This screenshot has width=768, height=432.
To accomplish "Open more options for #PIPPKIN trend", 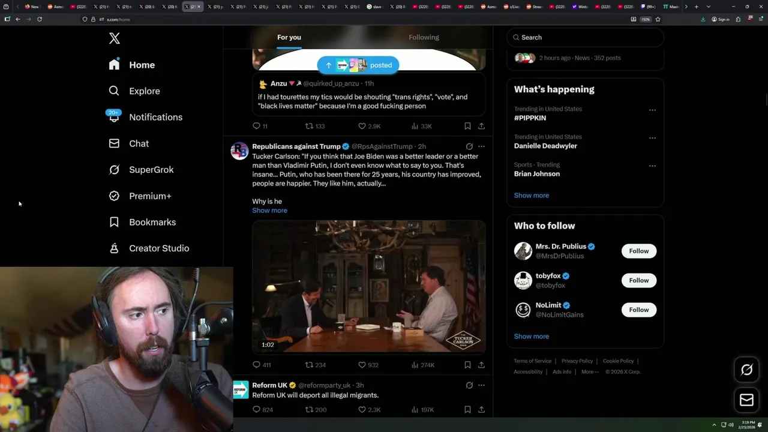I will pyautogui.click(x=652, y=110).
